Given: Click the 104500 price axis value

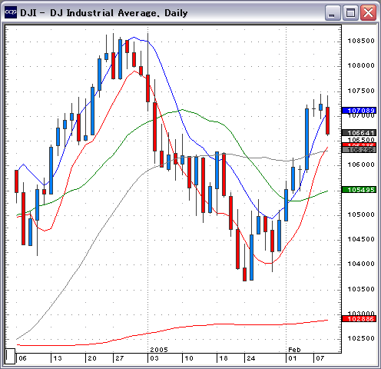Looking at the screenshot, I should tap(361, 239).
